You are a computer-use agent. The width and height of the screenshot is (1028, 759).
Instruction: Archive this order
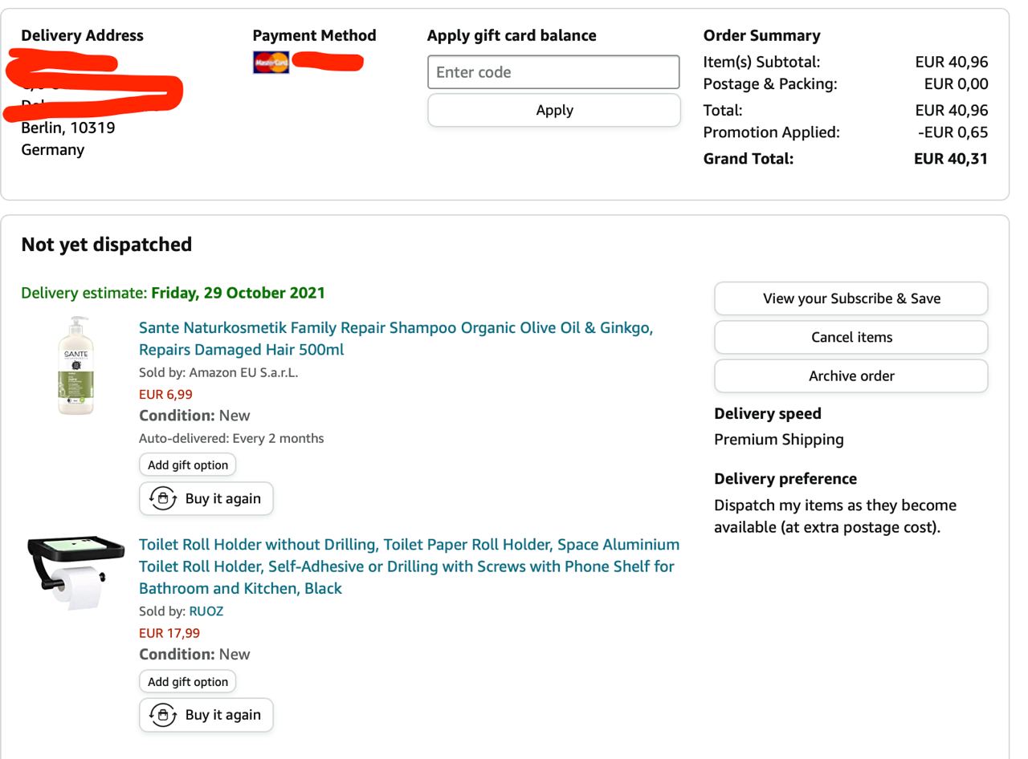(x=851, y=375)
